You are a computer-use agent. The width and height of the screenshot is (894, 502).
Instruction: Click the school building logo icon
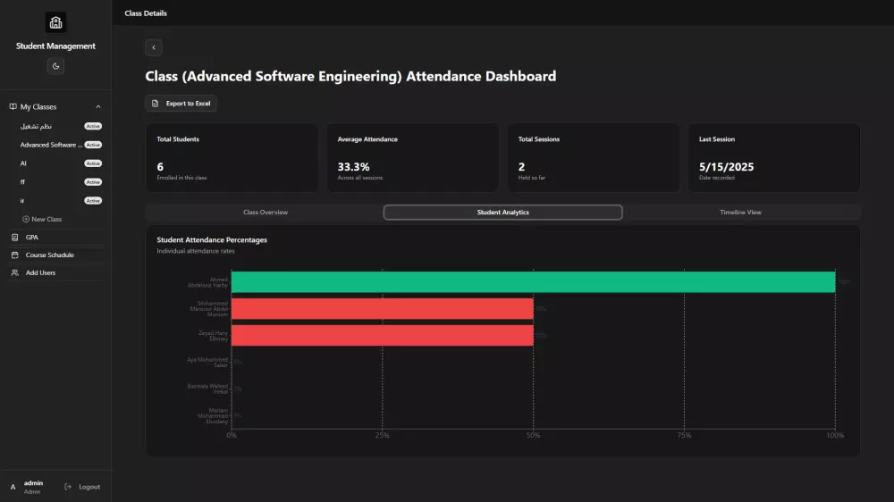click(55, 23)
